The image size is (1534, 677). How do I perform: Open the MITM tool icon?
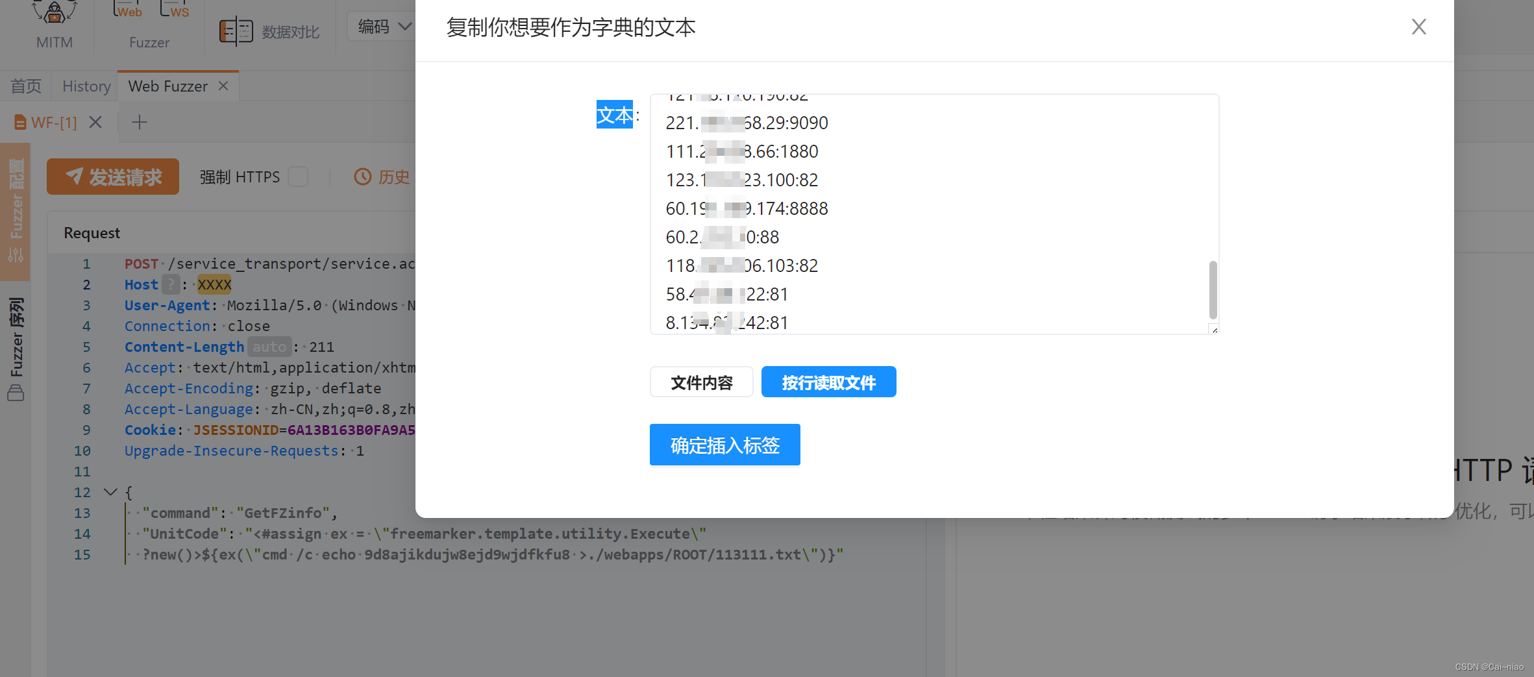pos(55,26)
